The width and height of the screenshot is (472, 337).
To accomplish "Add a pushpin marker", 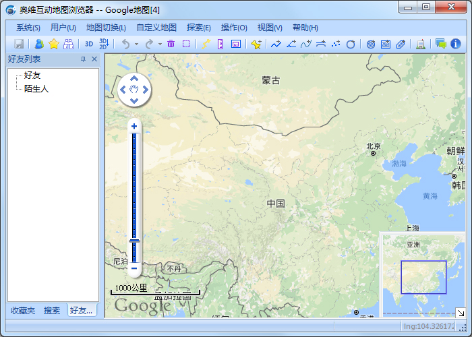I will click(256, 44).
